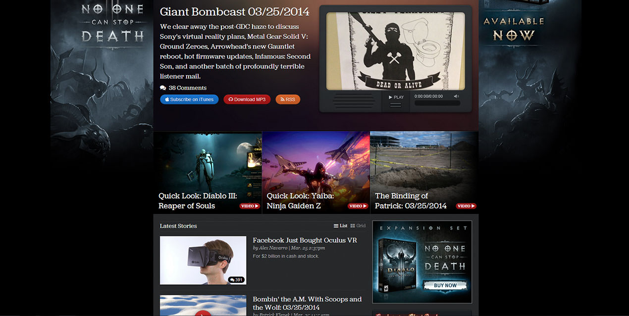This screenshot has height=316, width=629.
Task: Open The Binding of Patrick: 03/25/2014
Action: [x=411, y=201]
